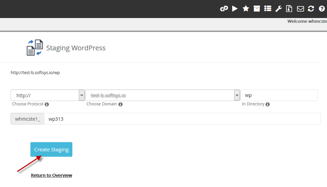The width and height of the screenshot is (327, 187).
Task: Open the cPanel icon in top bar
Action: tap(224, 9)
